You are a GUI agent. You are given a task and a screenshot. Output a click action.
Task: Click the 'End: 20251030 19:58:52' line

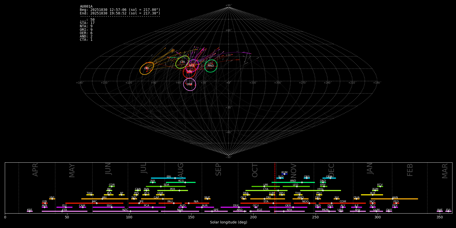coord(120,13)
